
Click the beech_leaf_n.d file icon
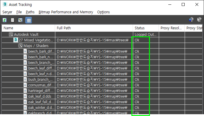click(25, 74)
